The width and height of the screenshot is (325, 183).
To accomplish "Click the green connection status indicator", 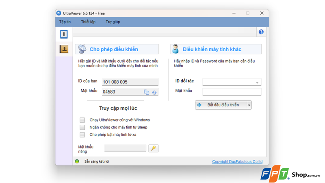I will pos(77,161).
